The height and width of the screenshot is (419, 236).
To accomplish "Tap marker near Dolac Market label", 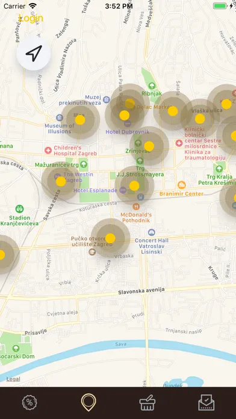I will pos(173,111).
